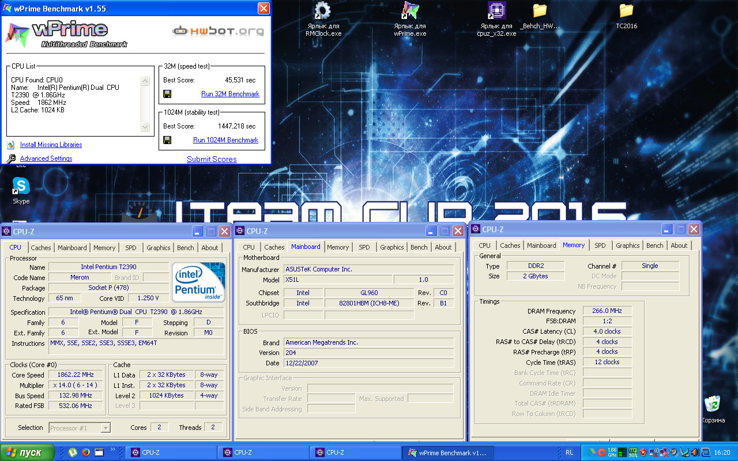Open the Install Missing Libraries link
738x461 pixels.
(x=51, y=145)
